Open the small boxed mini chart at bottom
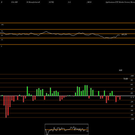 (x=67, y=129)
